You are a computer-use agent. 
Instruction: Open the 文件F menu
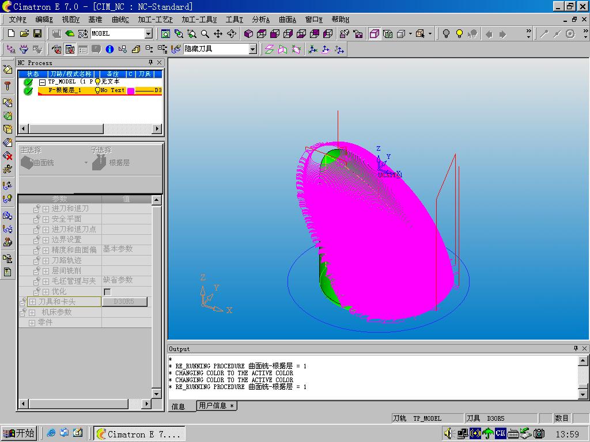pyautogui.click(x=17, y=20)
